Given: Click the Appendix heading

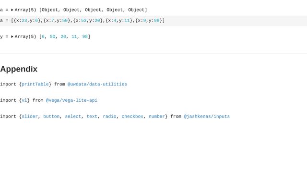Looking at the screenshot, I should tap(19, 69).
